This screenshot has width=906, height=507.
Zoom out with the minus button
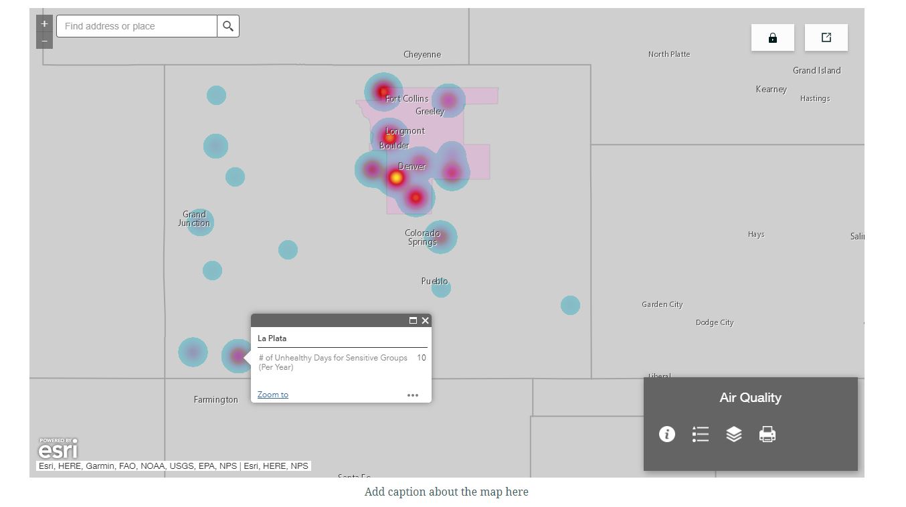click(44, 41)
